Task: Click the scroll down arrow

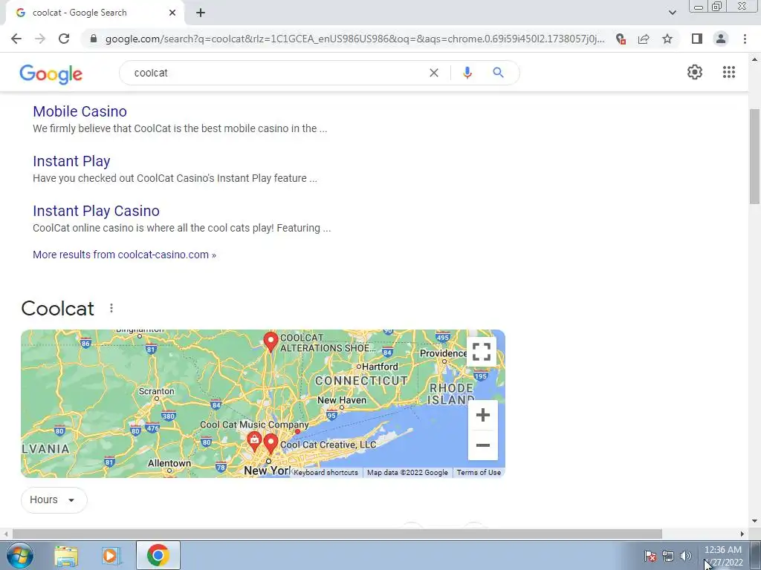Action: 755,522
